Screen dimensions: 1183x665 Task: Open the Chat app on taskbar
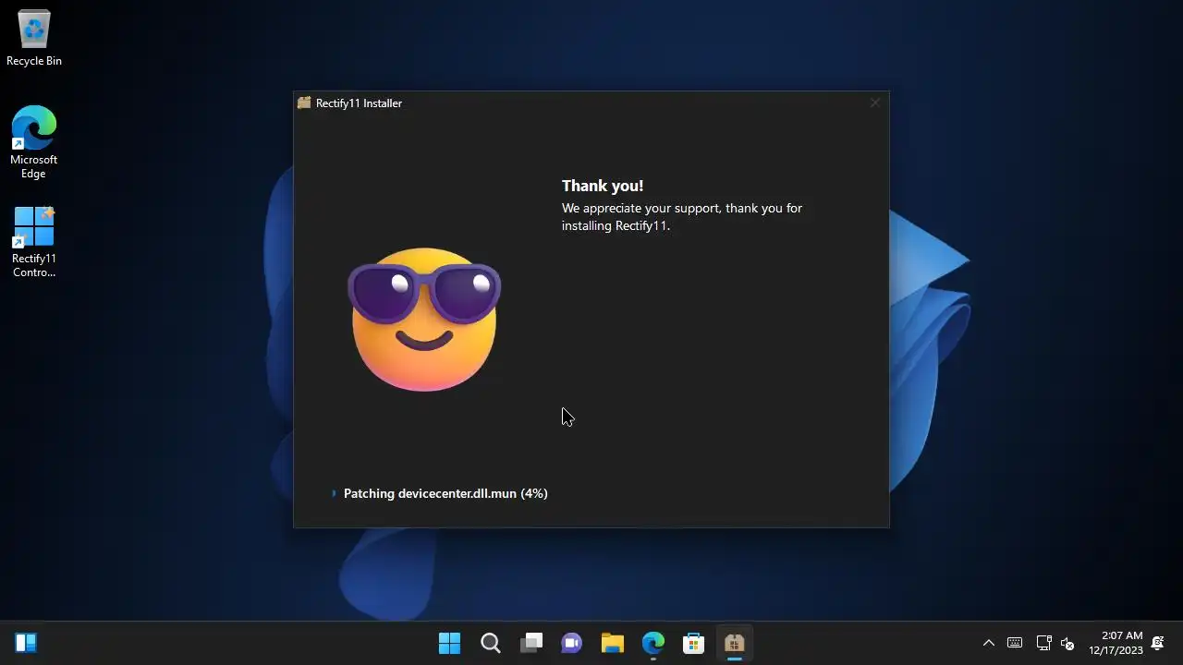[x=572, y=643]
